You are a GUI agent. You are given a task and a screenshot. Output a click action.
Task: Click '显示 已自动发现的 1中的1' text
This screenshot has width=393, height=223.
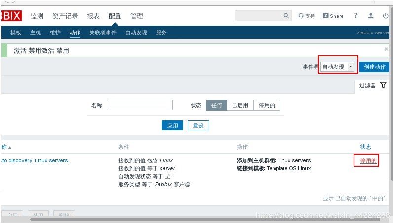pyautogui.click(x=354, y=198)
